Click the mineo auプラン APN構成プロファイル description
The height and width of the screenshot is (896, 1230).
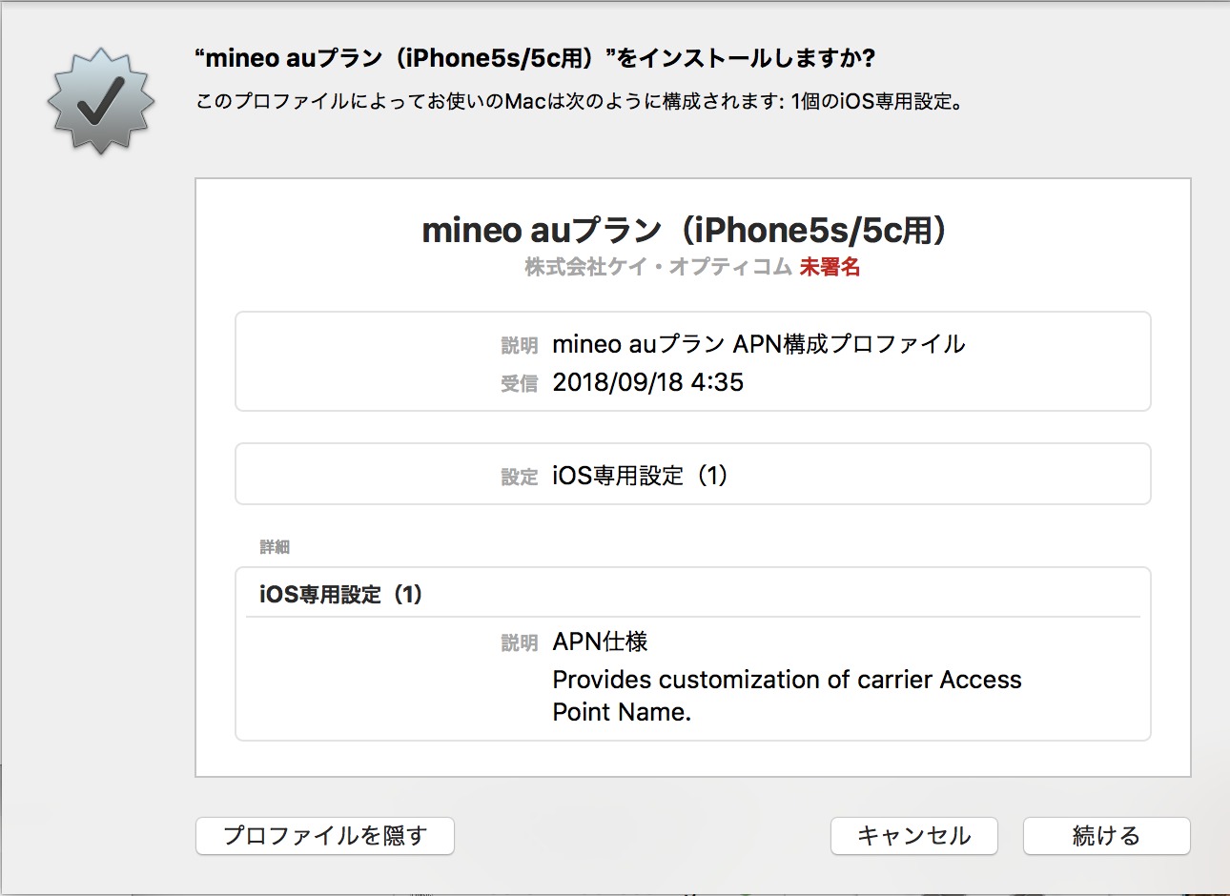click(x=759, y=344)
